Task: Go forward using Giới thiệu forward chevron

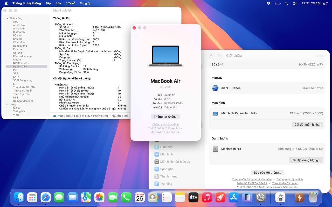Action: click(219, 56)
